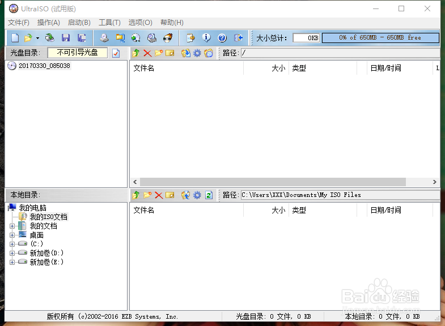This screenshot has width=445, height=326.
Task: Open the 工具(T) menu
Action: [109, 23]
